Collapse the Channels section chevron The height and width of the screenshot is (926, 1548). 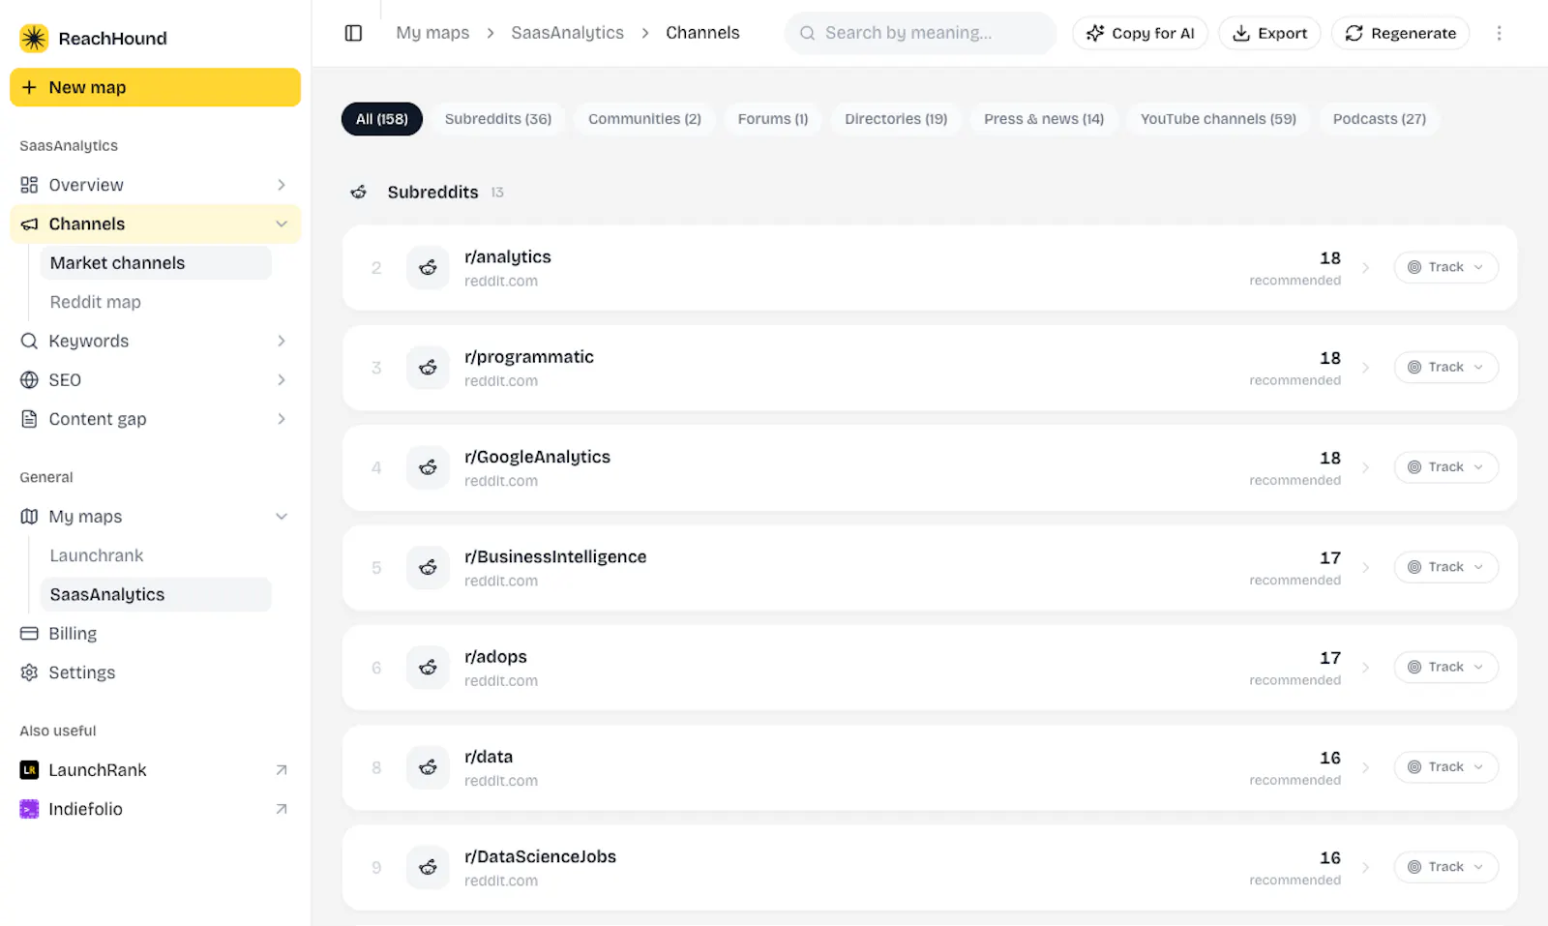coord(282,224)
